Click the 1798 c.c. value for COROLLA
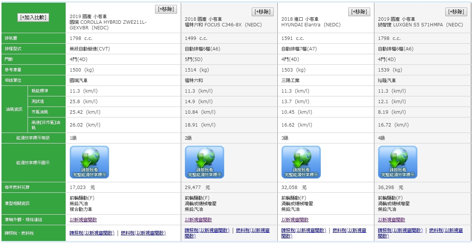The image size is (474, 244). [81, 38]
